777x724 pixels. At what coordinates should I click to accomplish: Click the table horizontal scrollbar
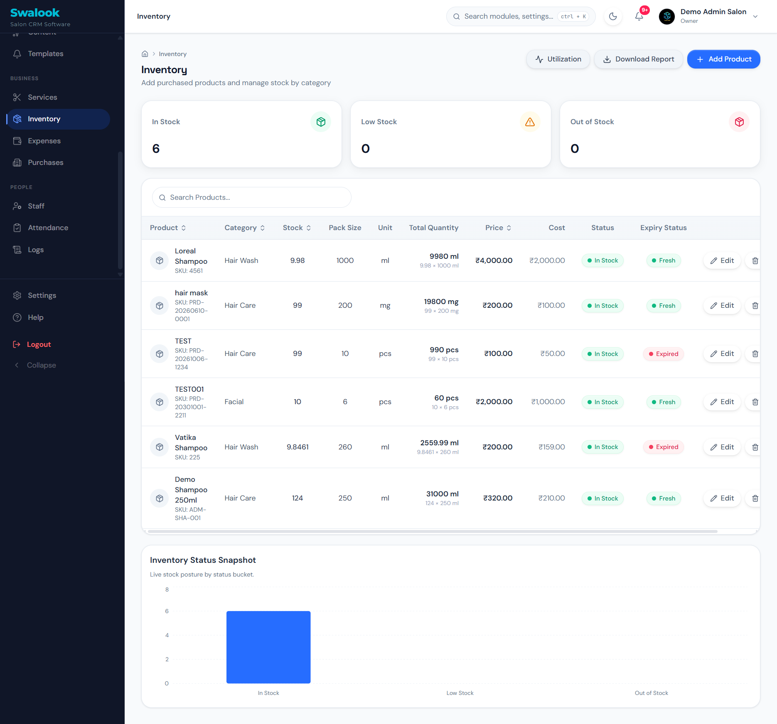433,531
